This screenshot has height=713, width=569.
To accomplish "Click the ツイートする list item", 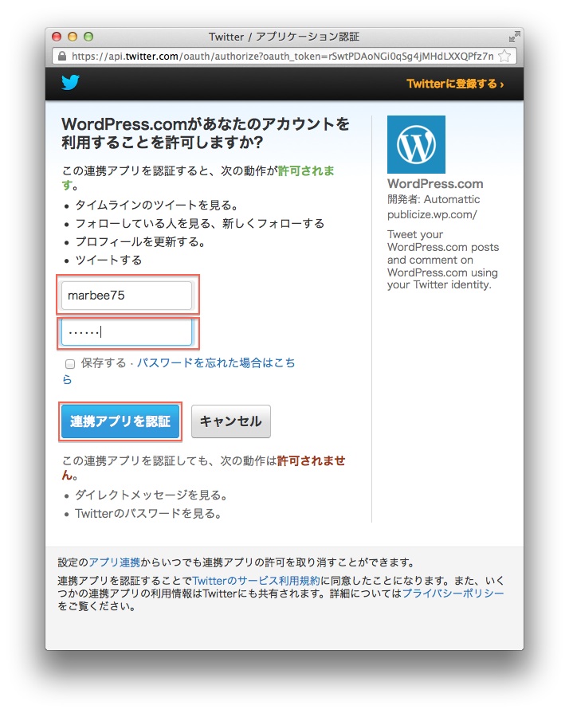I will pyautogui.click(x=108, y=260).
